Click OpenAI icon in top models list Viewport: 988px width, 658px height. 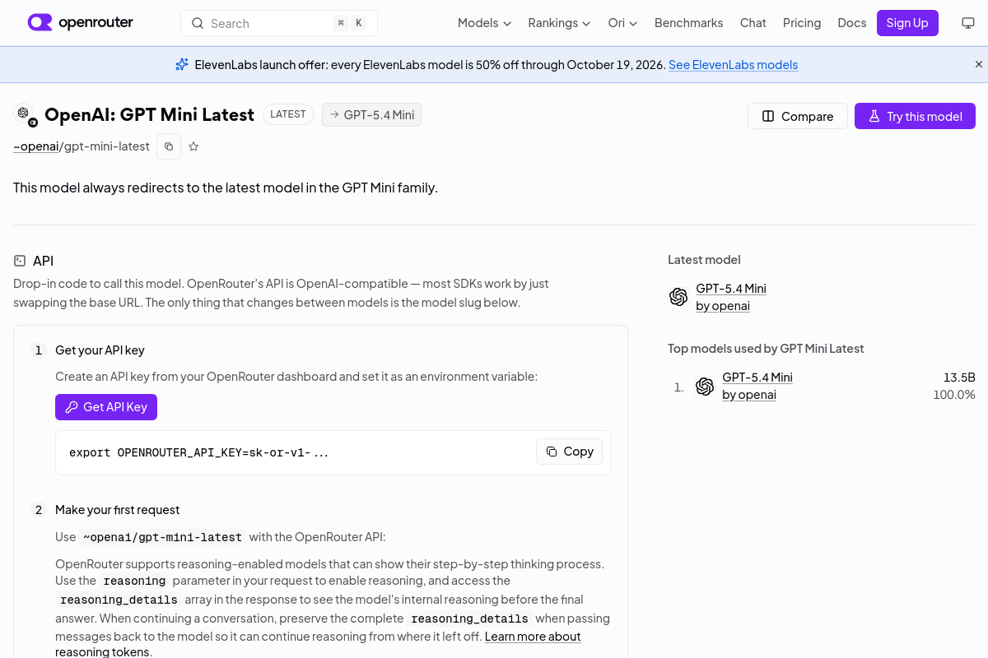[705, 387]
